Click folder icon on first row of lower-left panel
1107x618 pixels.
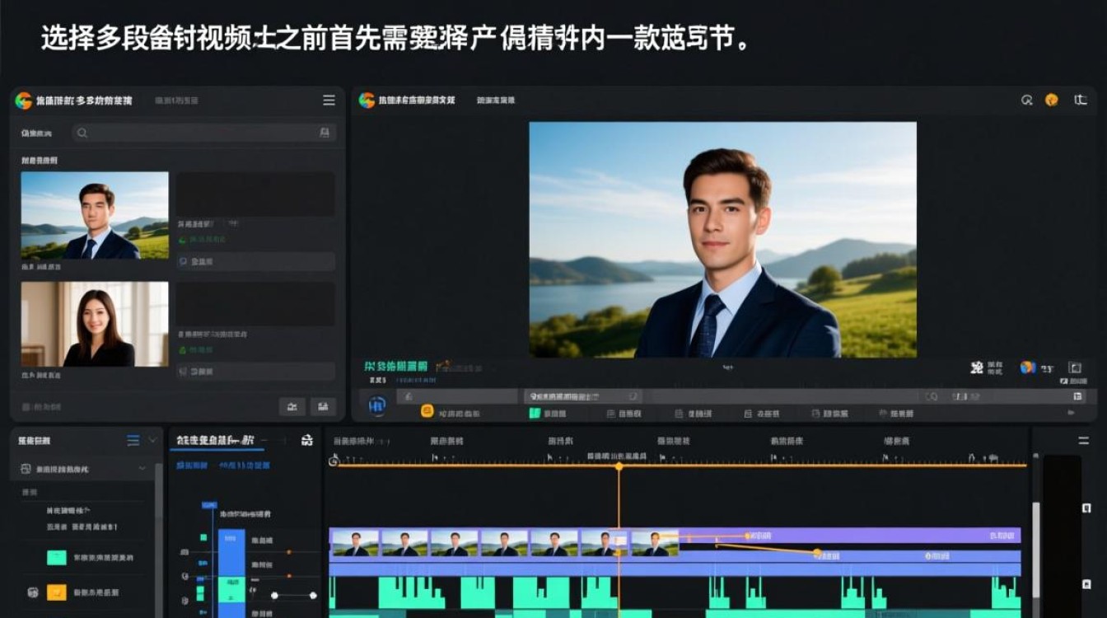pyautogui.click(x=26, y=469)
